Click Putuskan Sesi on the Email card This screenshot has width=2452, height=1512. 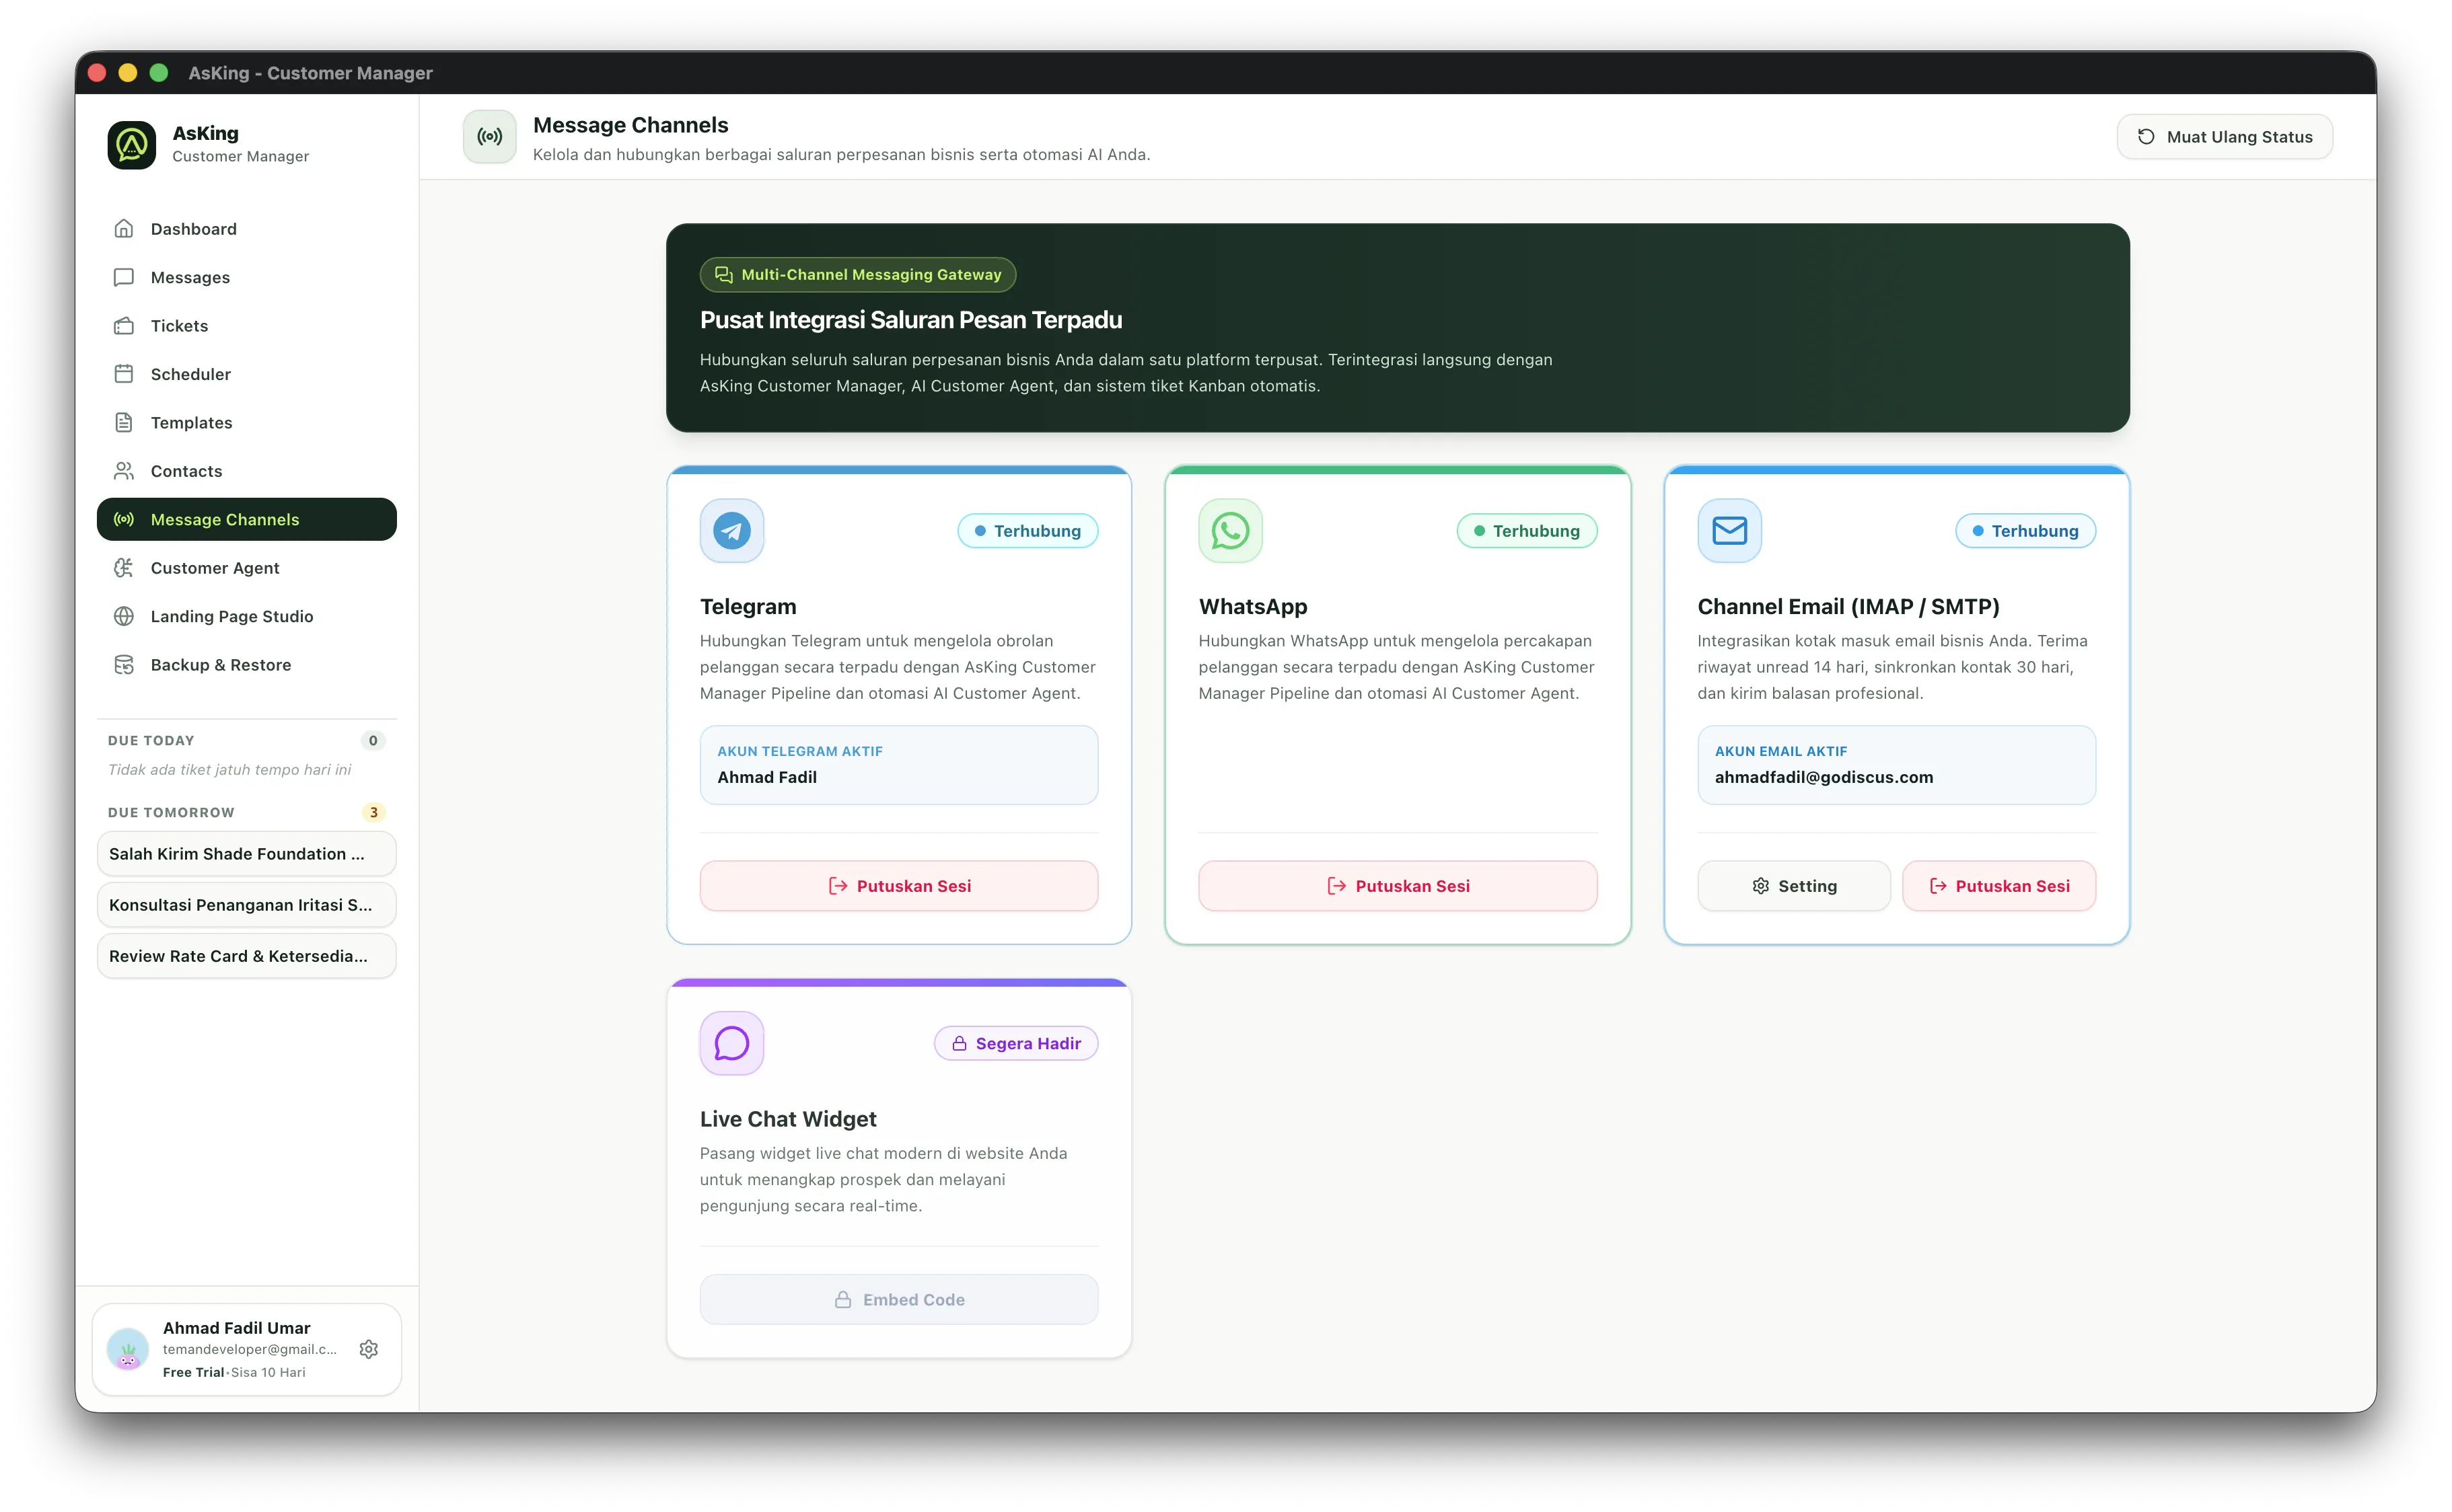1998,886
